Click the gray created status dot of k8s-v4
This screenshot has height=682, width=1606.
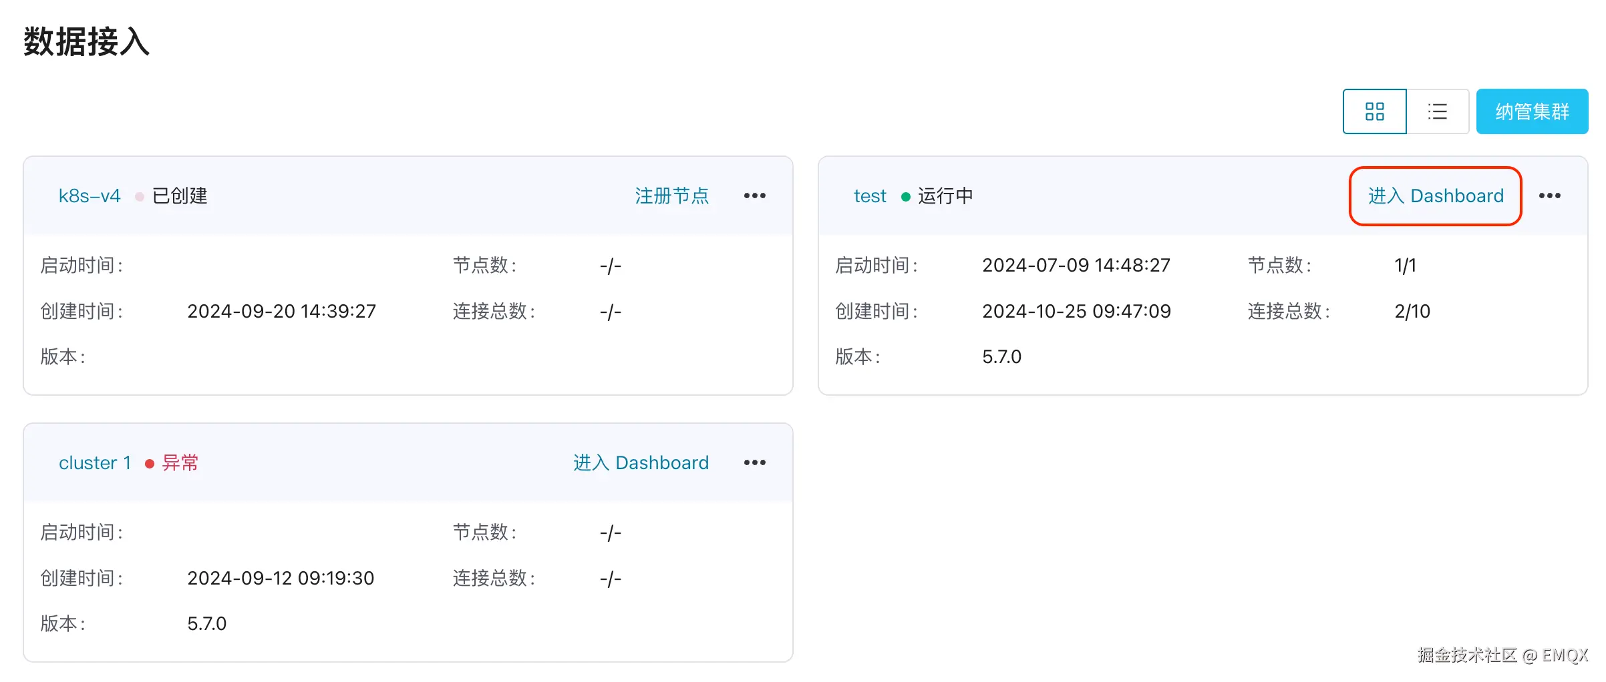tap(139, 196)
